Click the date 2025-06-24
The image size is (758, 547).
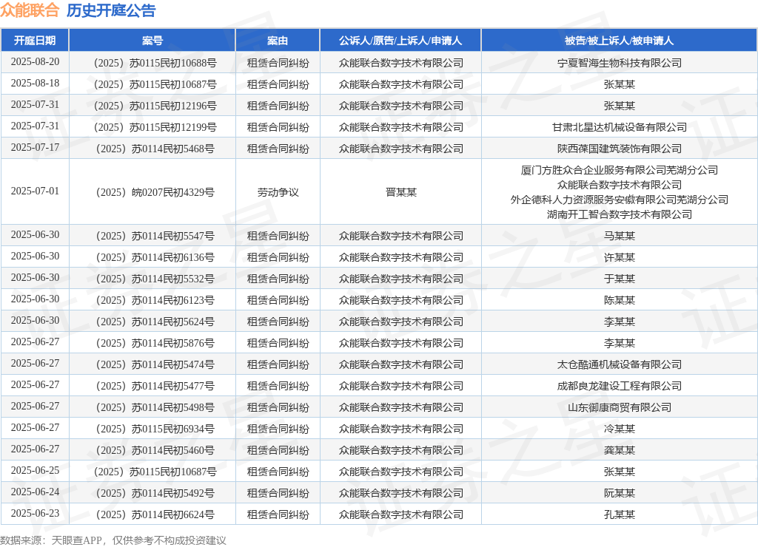coord(35,492)
